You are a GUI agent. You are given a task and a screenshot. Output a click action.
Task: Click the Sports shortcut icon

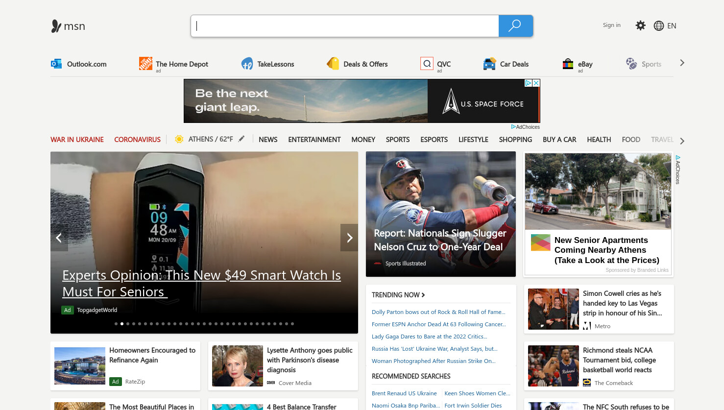point(631,63)
